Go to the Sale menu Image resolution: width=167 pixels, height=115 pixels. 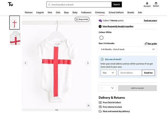tap(140, 12)
